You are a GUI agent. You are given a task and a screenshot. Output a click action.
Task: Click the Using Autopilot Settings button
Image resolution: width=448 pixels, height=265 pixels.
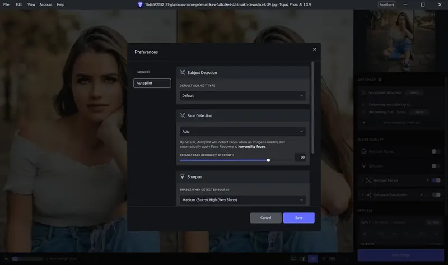point(400,122)
